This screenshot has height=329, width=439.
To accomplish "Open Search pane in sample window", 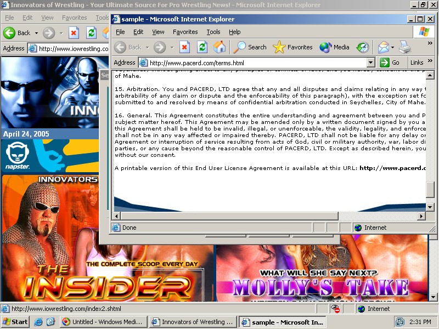I will 250,47.
